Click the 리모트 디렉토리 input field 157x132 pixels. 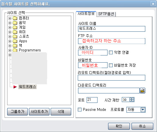[112, 78]
